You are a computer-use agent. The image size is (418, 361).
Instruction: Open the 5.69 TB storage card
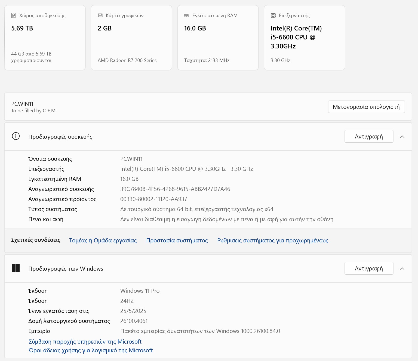click(x=45, y=38)
